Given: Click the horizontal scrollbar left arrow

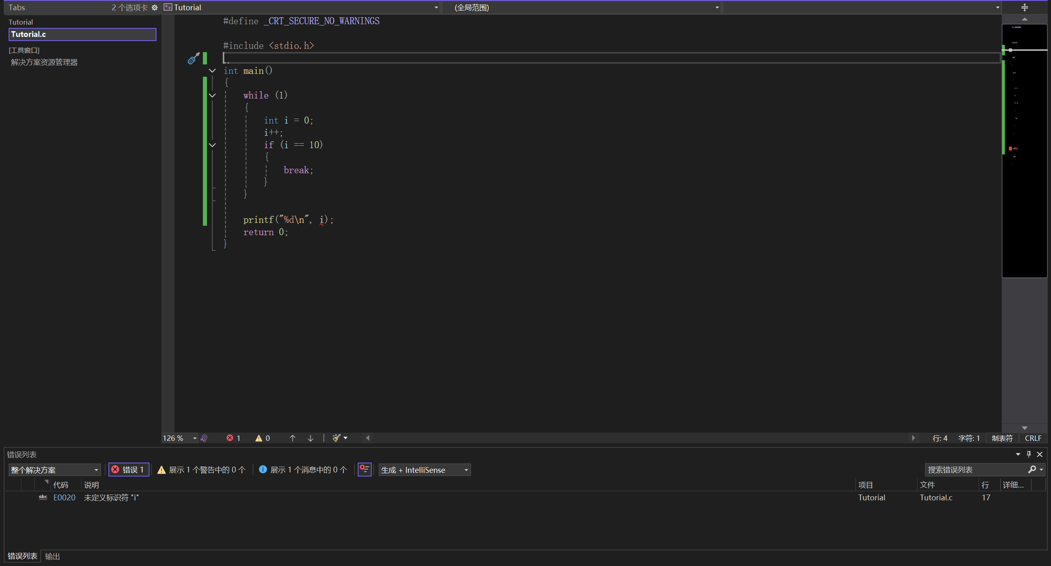Looking at the screenshot, I should 368,438.
